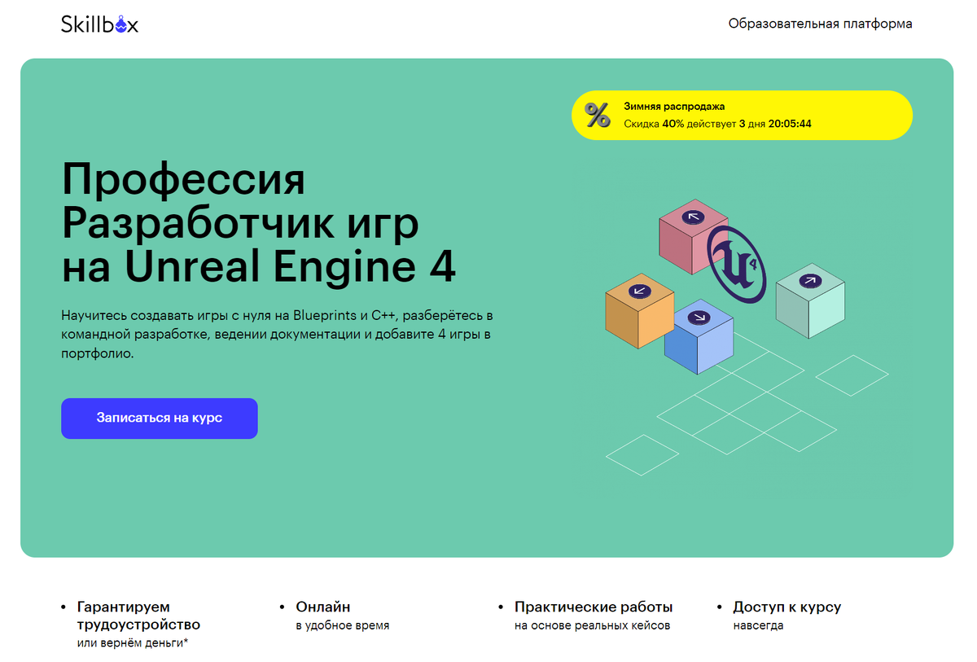This screenshot has width=977, height=662.
Task: Click the 'Онлайн' feature heading
Action: click(323, 607)
